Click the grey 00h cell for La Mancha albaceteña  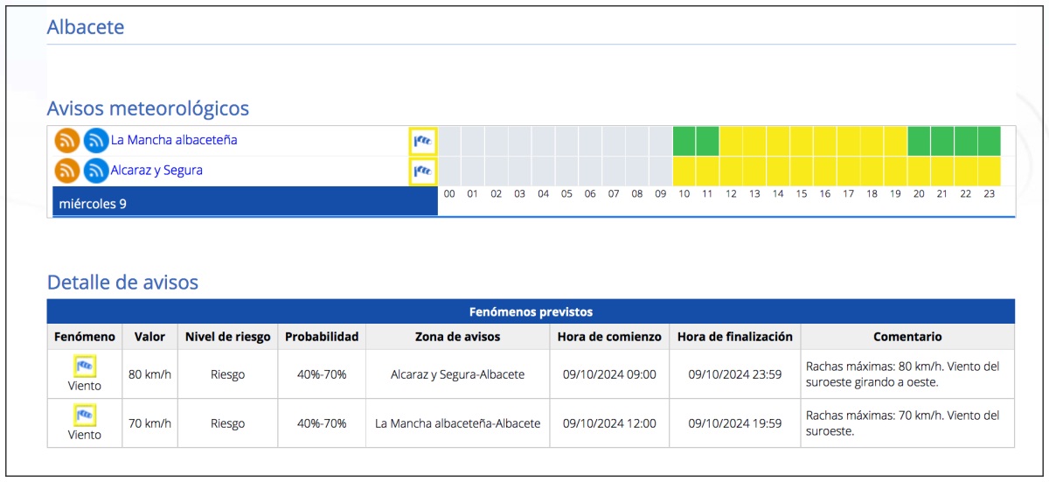coord(449,140)
